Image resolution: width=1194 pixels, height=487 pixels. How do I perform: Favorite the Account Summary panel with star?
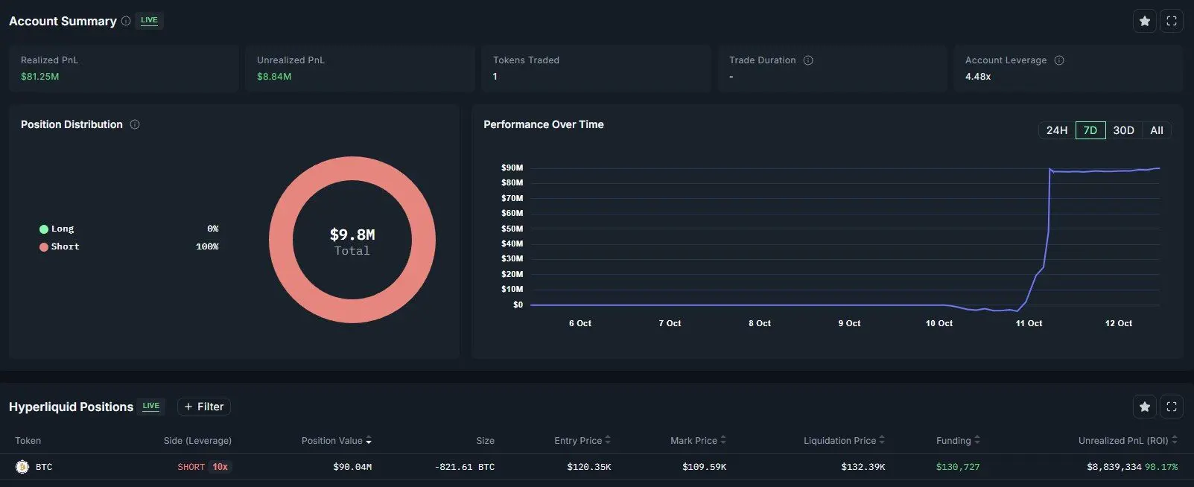(1145, 21)
